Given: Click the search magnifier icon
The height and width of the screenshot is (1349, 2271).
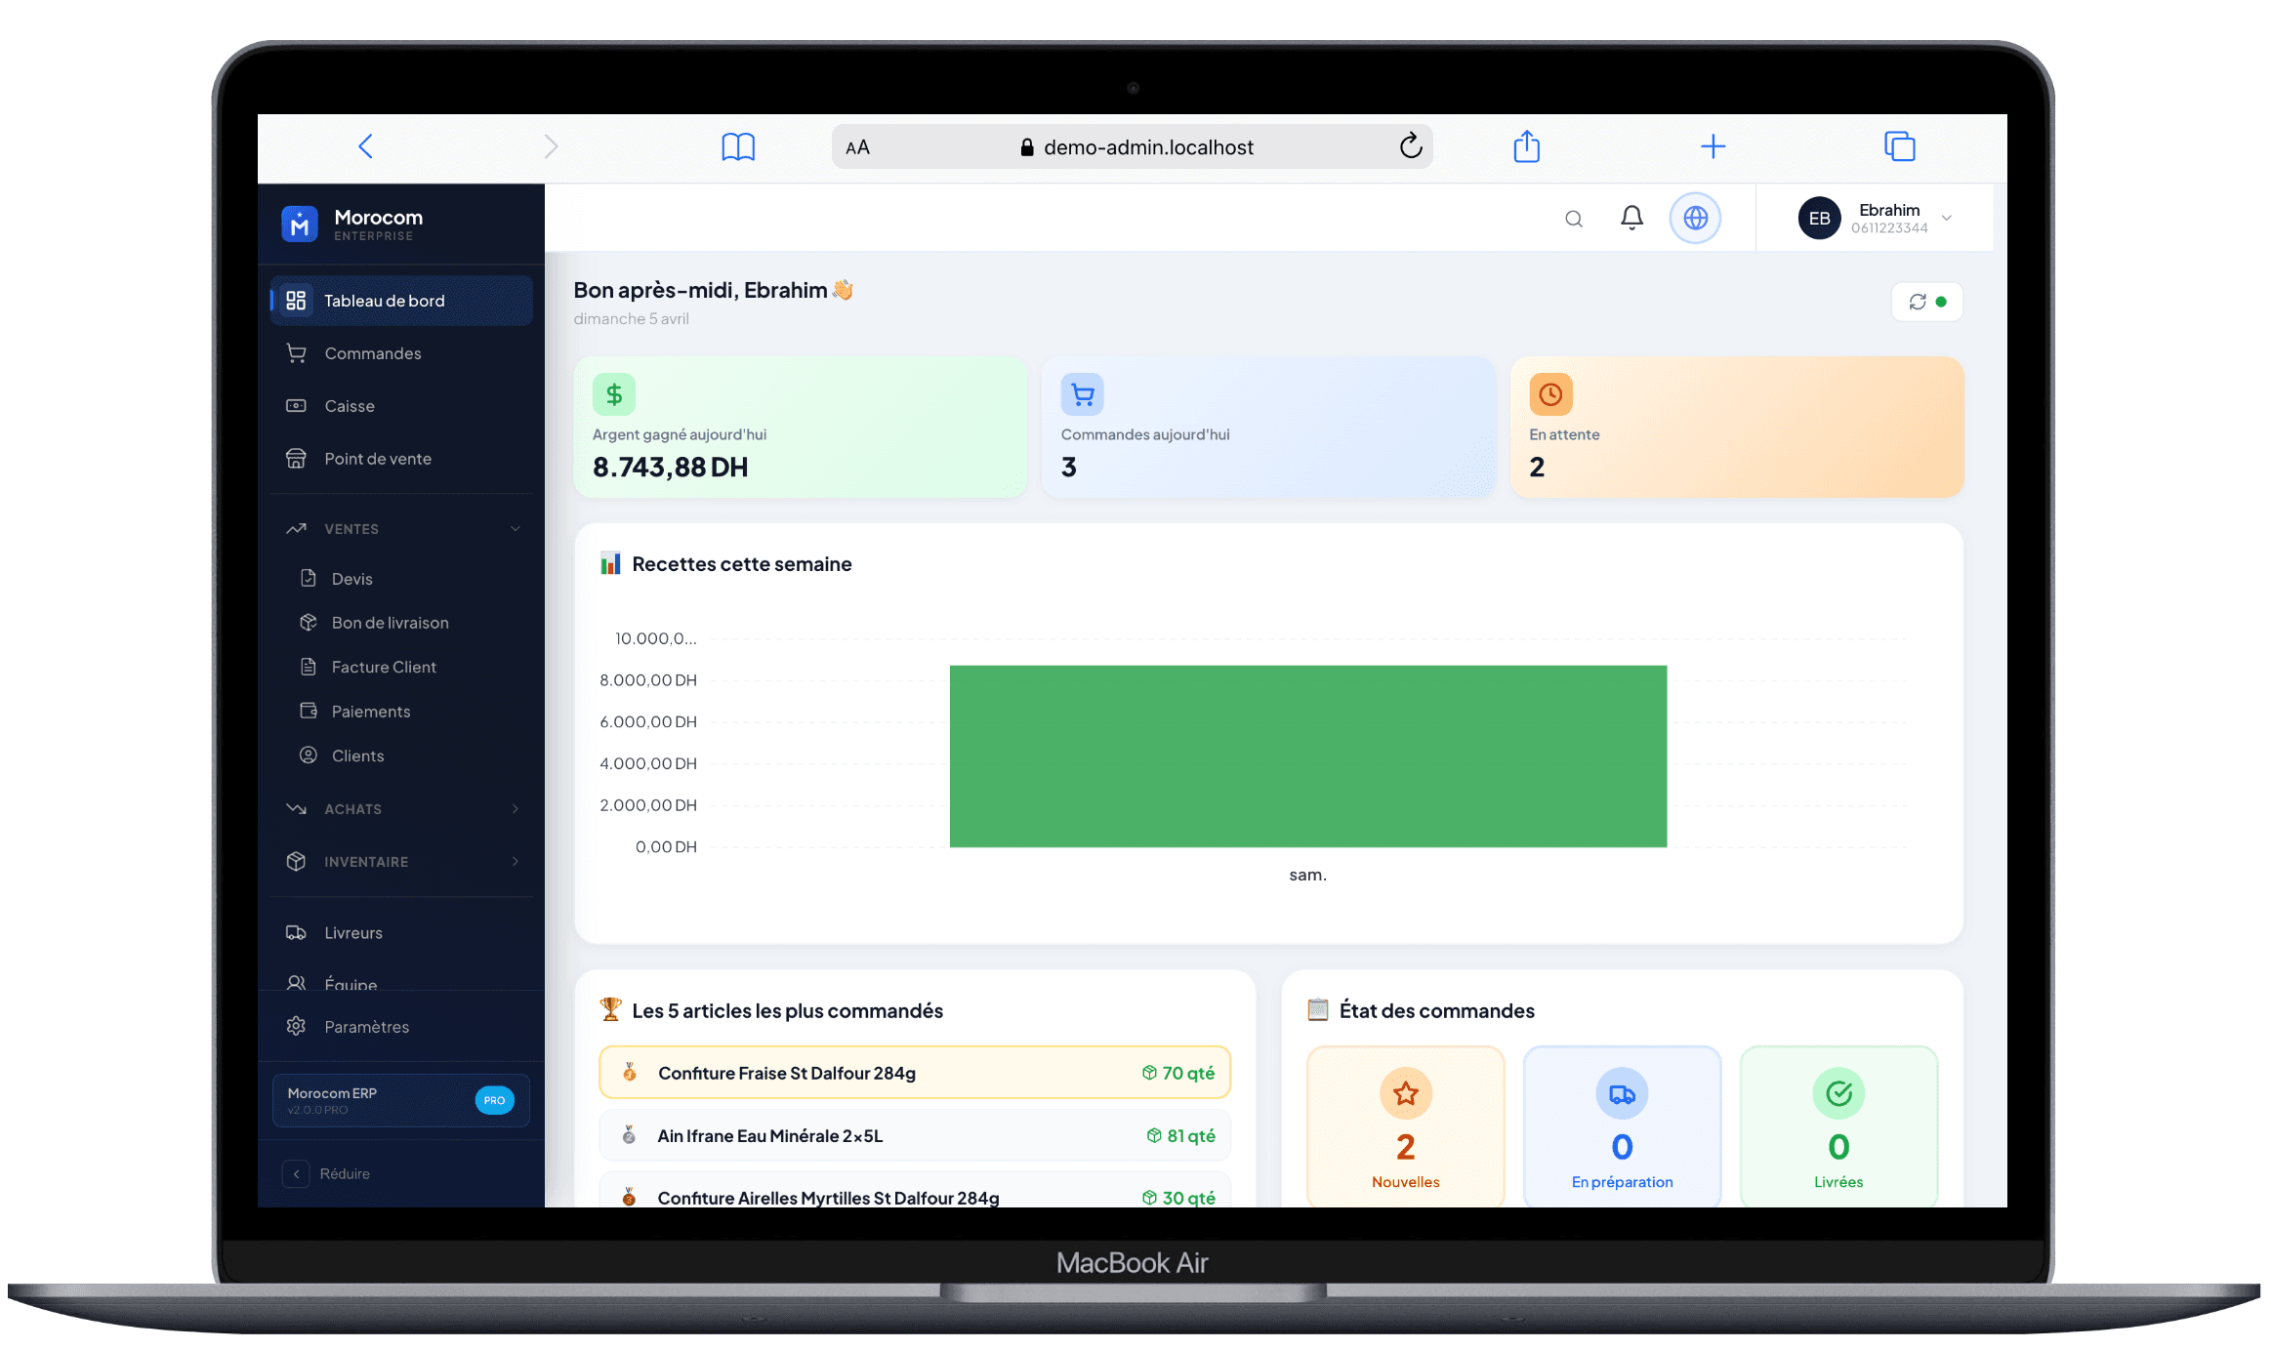Looking at the screenshot, I should point(1573,218).
